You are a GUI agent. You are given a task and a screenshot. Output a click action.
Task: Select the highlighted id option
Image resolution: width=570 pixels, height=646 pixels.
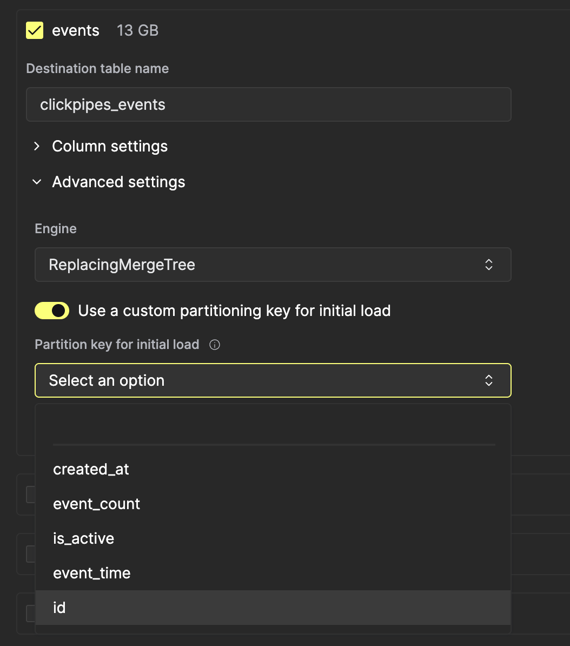[x=58, y=608]
